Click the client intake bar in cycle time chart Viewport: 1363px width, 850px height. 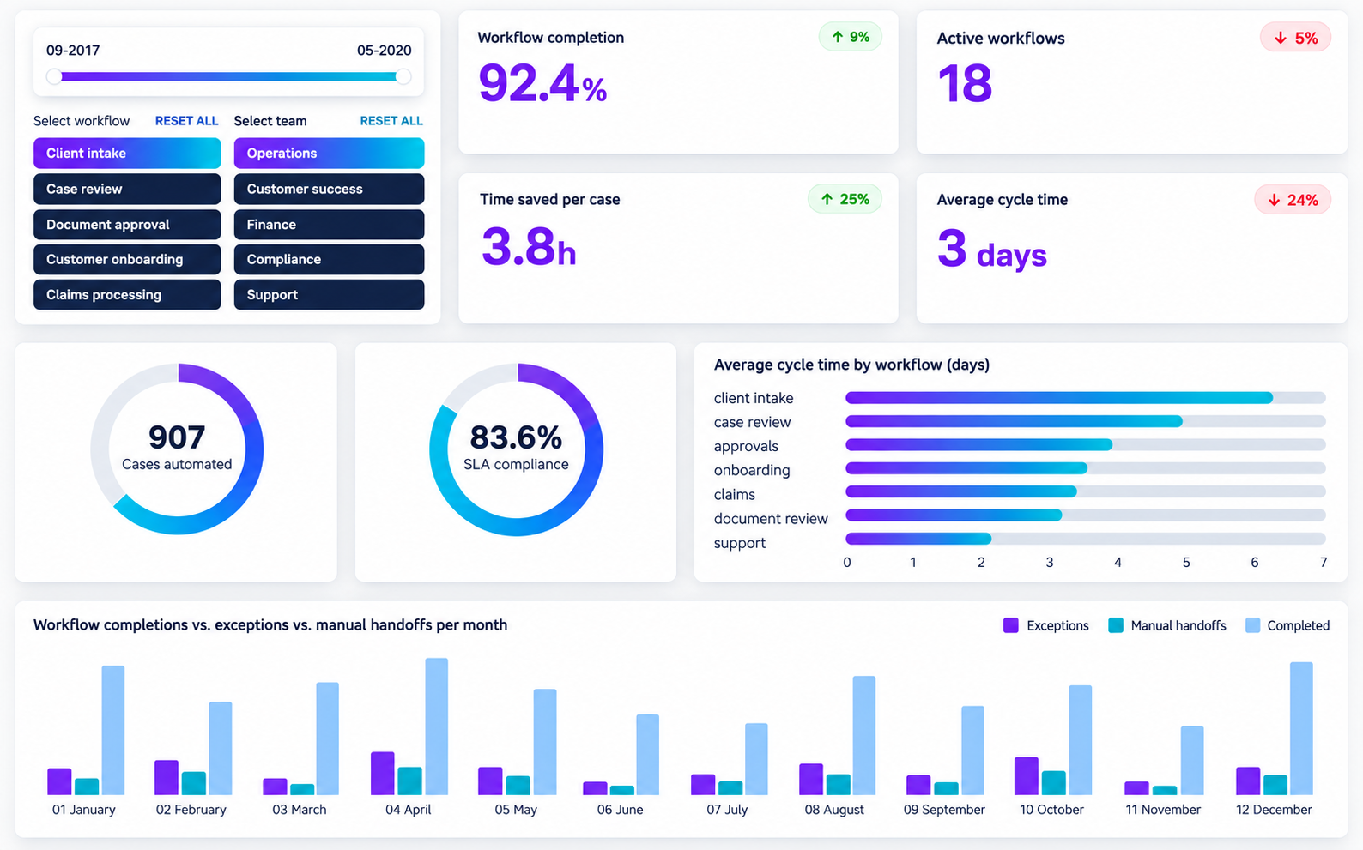click(x=1059, y=397)
